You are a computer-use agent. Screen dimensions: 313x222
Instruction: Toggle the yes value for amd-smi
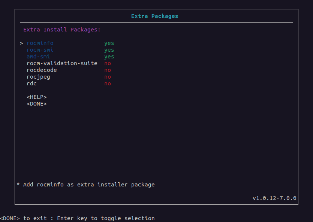[x=109, y=57]
